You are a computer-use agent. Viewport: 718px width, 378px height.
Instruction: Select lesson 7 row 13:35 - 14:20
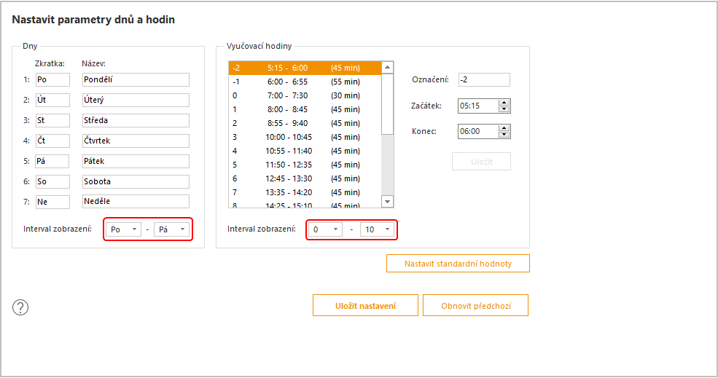(305, 192)
